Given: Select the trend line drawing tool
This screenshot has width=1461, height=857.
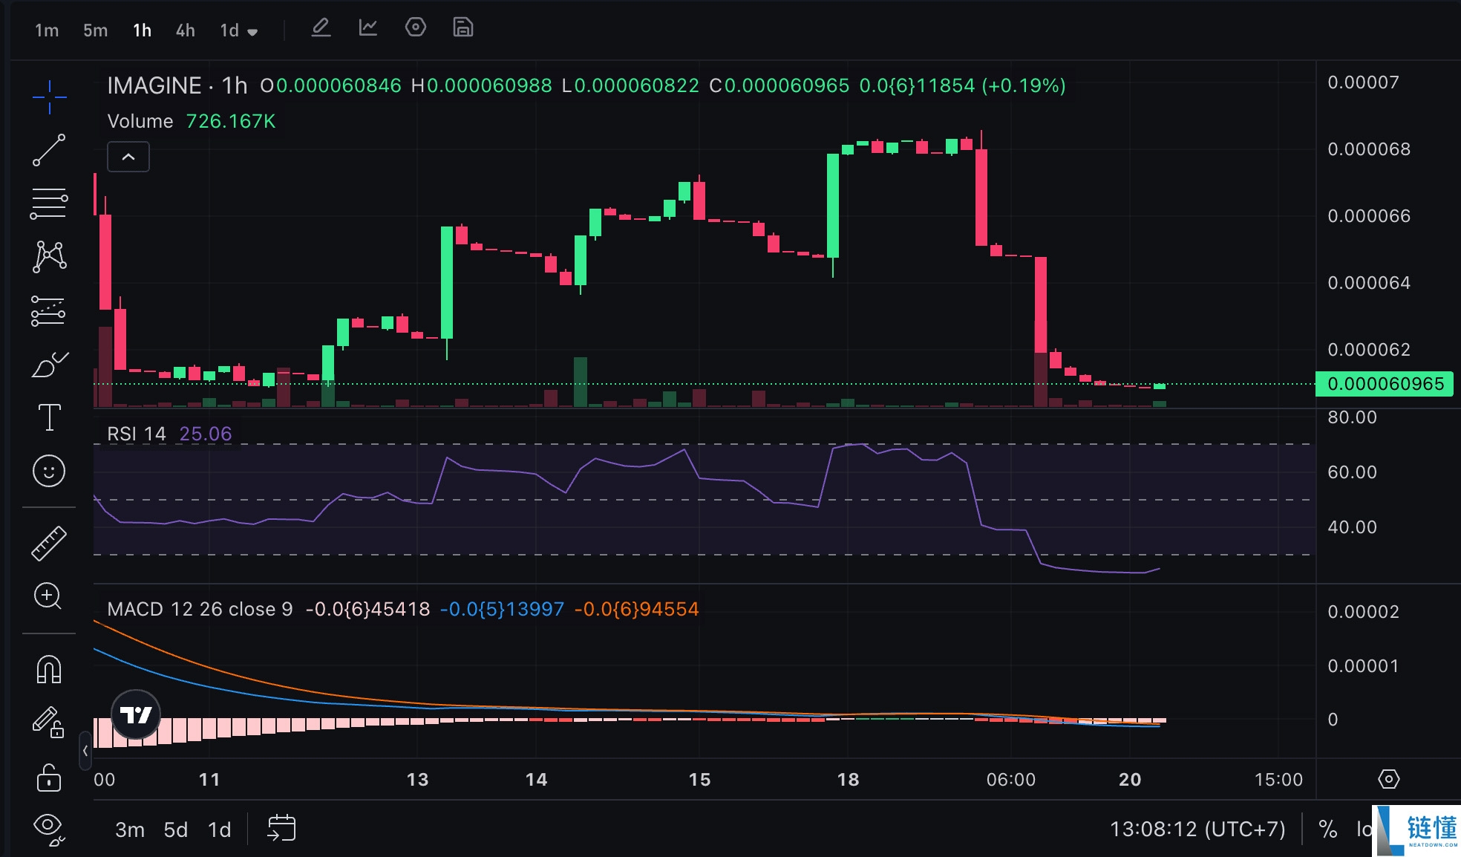Looking at the screenshot, I should (x=49, y=150).
